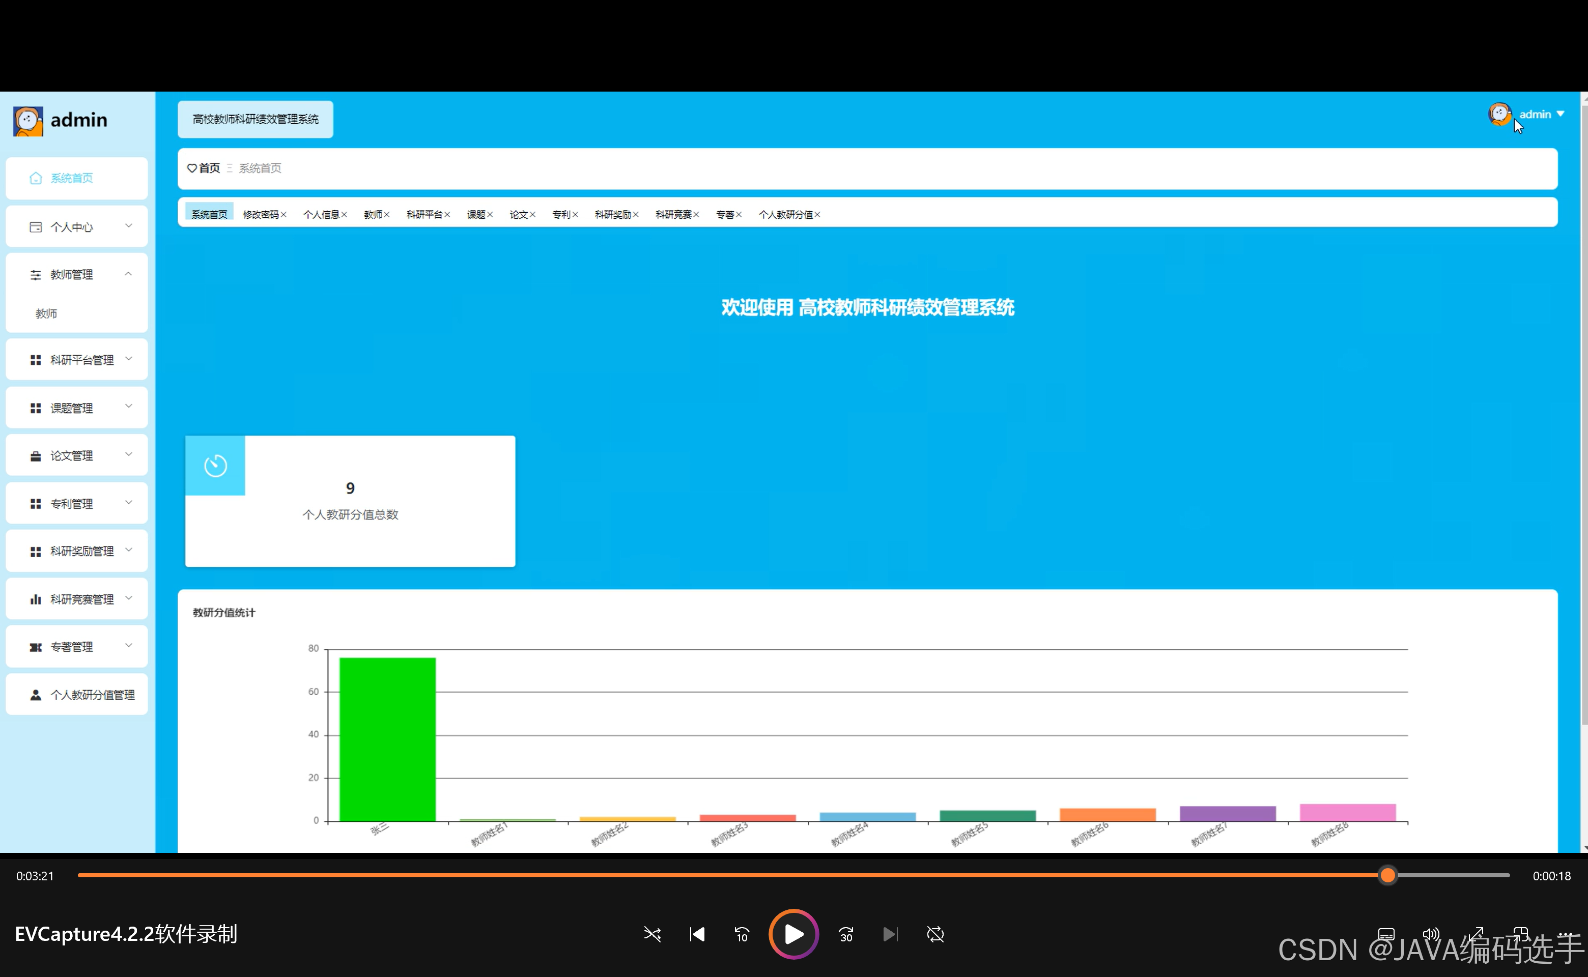
Task: Toggle shuffle playback mode
Action: [652, 934]
